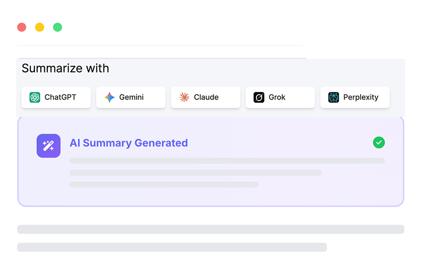Click the Perplexity logo icon
Image resolution: width=422 pixels, height=270 pixels.
pos(334,97)
